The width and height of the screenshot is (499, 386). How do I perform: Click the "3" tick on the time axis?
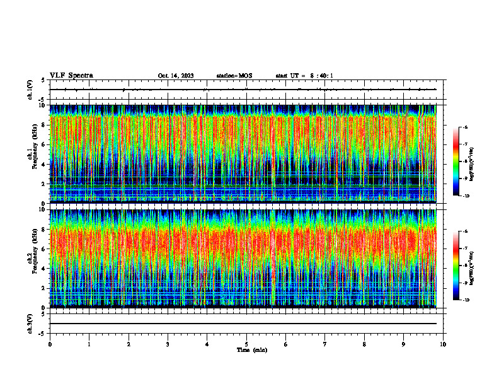click(168, 344)
